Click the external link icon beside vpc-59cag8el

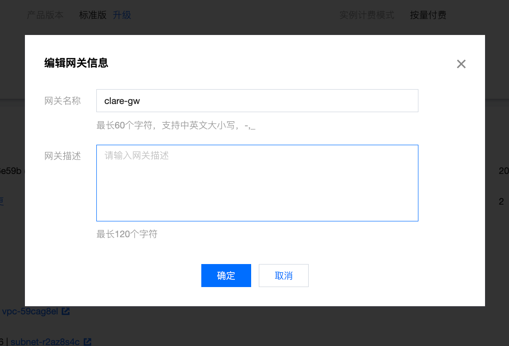(x=66, y=311)
